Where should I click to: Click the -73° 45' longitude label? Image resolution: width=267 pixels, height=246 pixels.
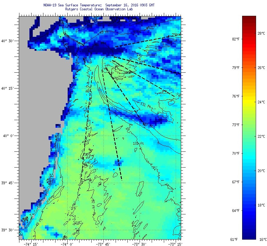pyautogui.click(x=103, y=244)
